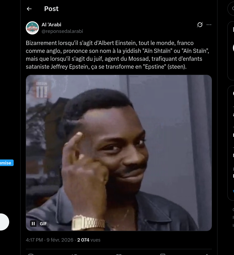Viewport: 234px width, 255px height.
Task: Repost using the repost icon
Action: click(74, 254)
